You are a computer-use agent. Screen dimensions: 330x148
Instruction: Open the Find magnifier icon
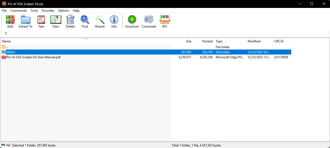pos(85,20)
